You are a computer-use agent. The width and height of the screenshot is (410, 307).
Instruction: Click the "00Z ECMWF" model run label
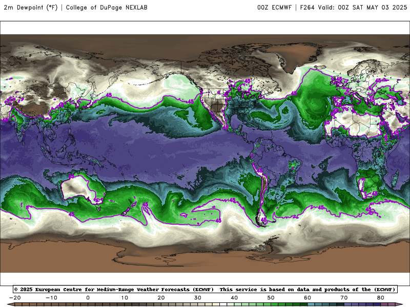point(274,8)
